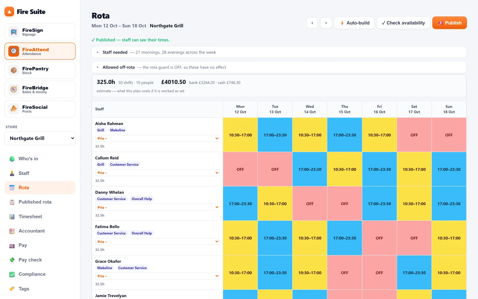Open Danny Whelan's Prio dropdown

tap(157, 207)
